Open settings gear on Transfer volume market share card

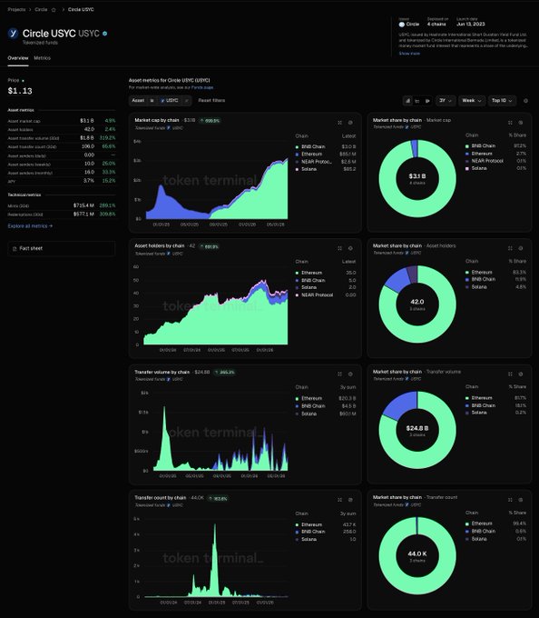pyautogui.click(x=521, y=374)
